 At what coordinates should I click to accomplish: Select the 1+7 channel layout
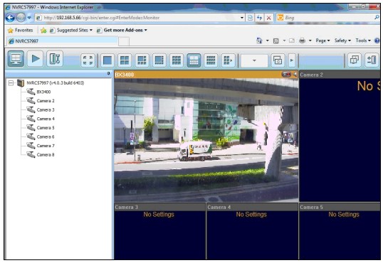pos(159,60)
